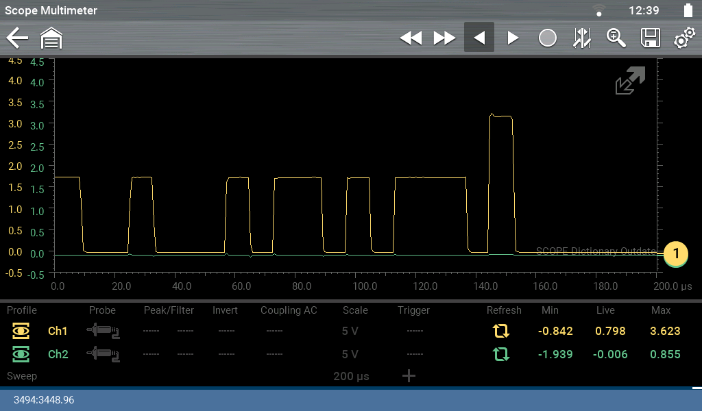The width and height of the screenshot is (702, 411).
Task: Open the home screen icon
Action: (x=51, y=38)
